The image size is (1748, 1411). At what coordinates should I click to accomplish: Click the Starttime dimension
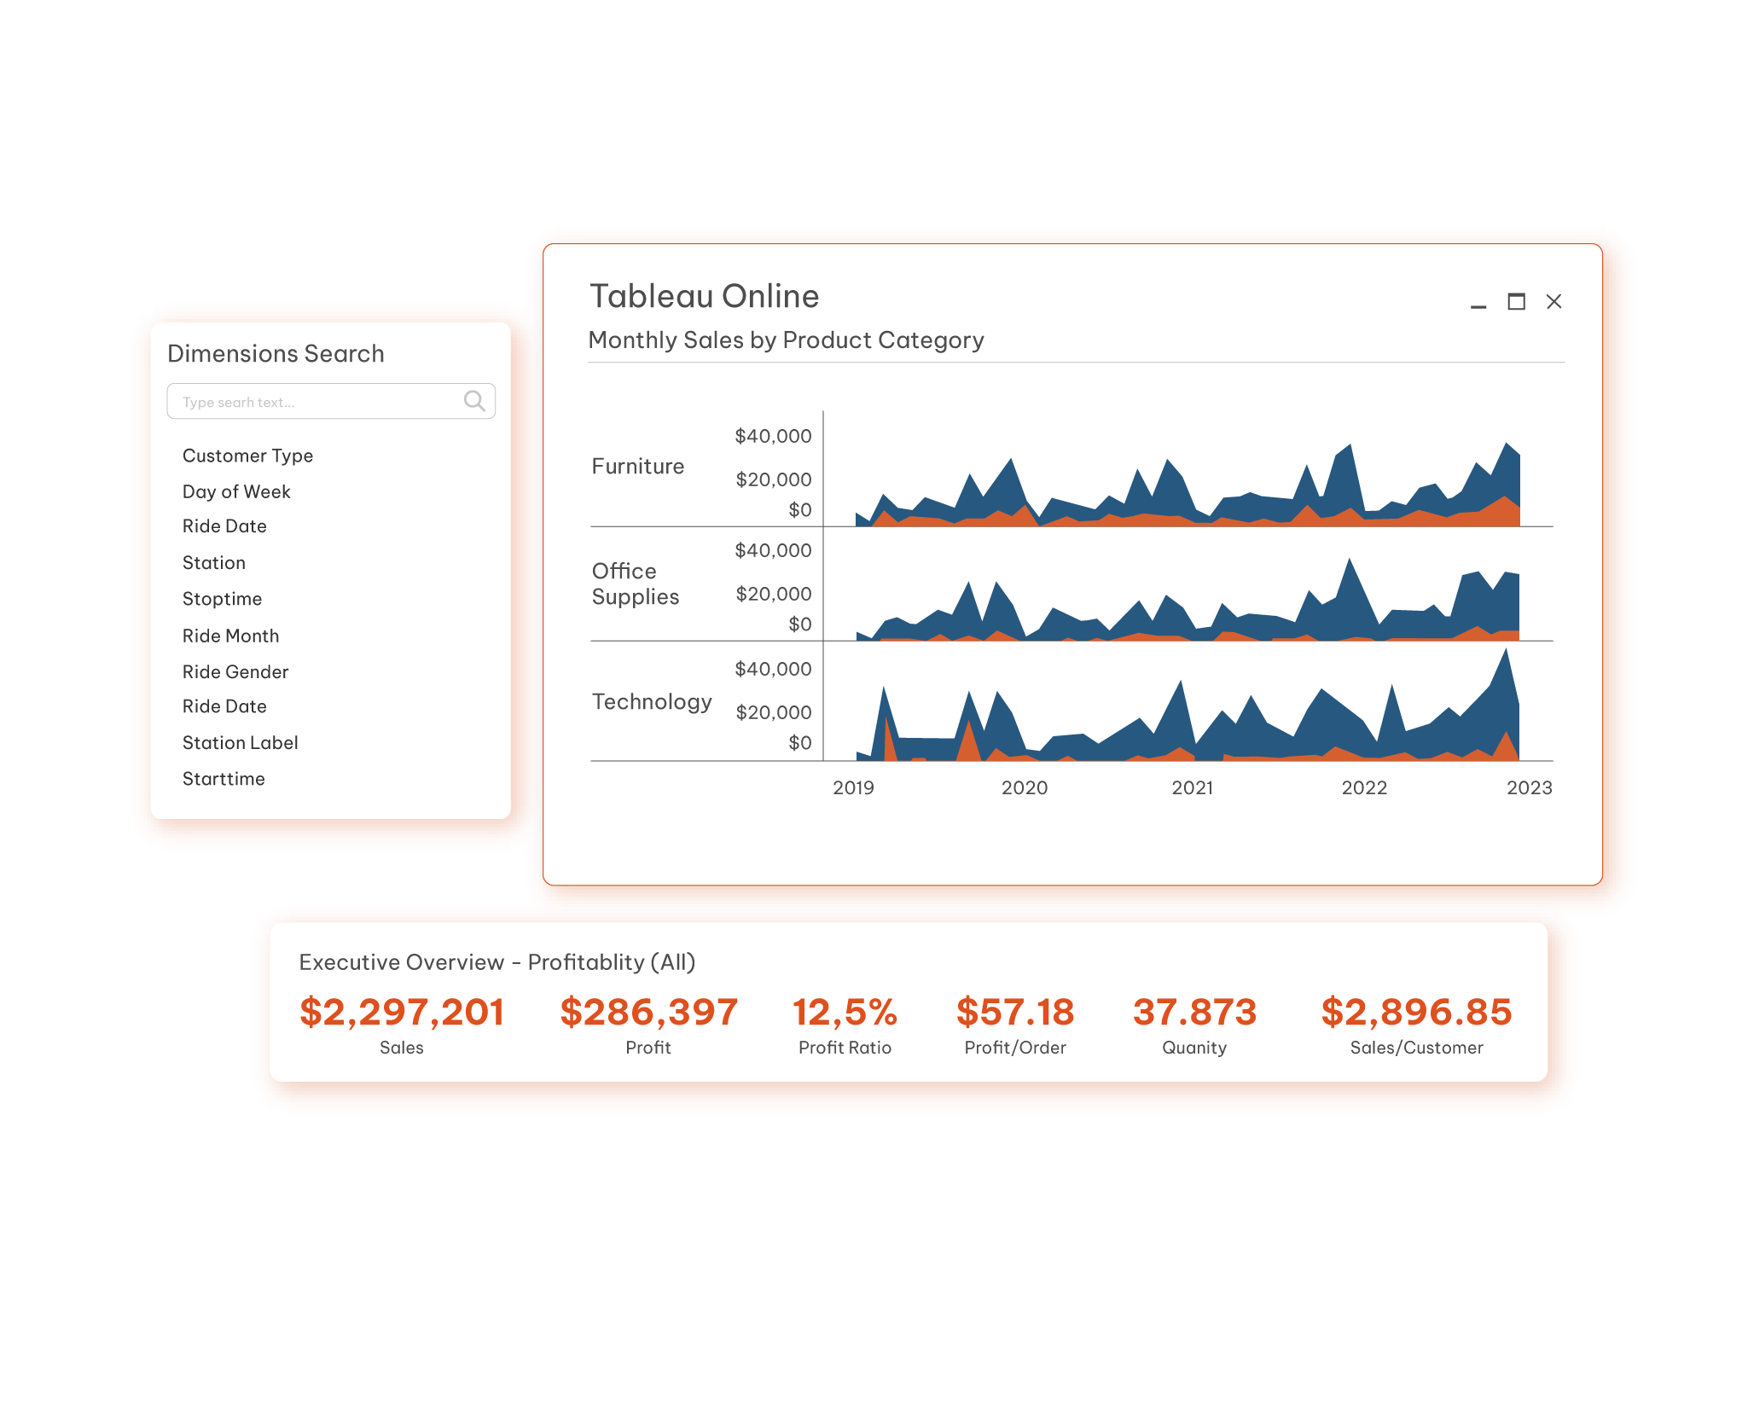click(x=224, y=779)
